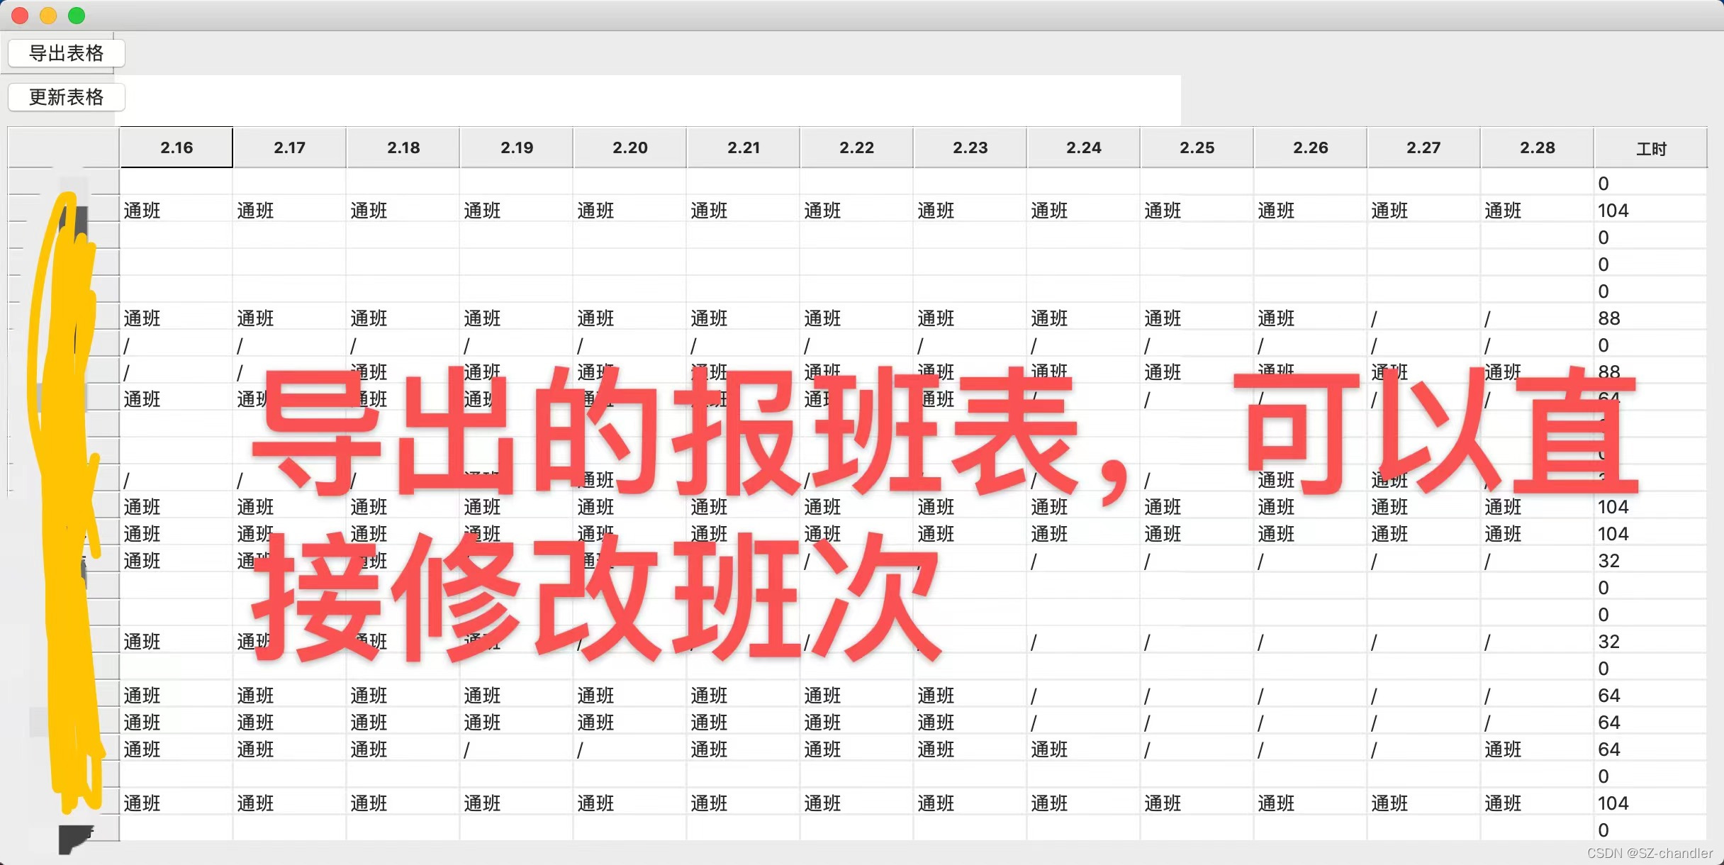Select the 2.17 column header

coord(289,147)
